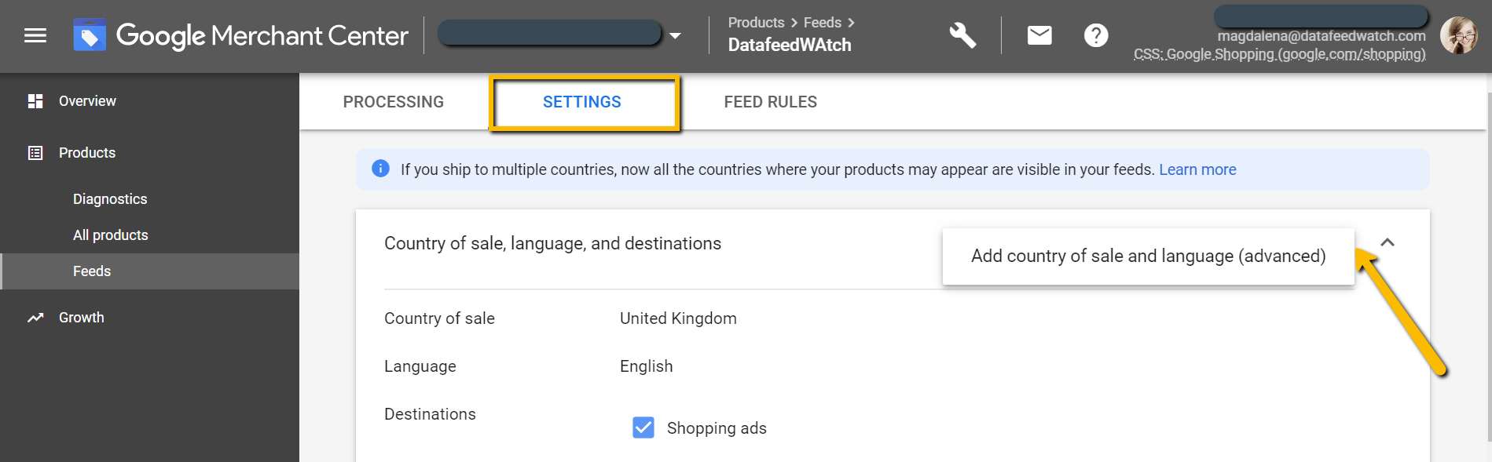
Task: Go to Diagnostics in the sidebar
Action: 110,199
